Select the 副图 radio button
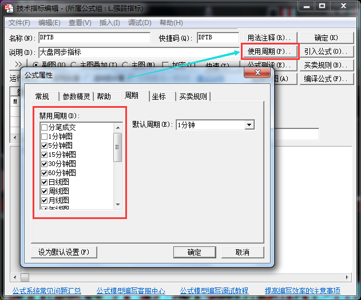This screenshot has width=361, height=300. [x=35, y=64]
